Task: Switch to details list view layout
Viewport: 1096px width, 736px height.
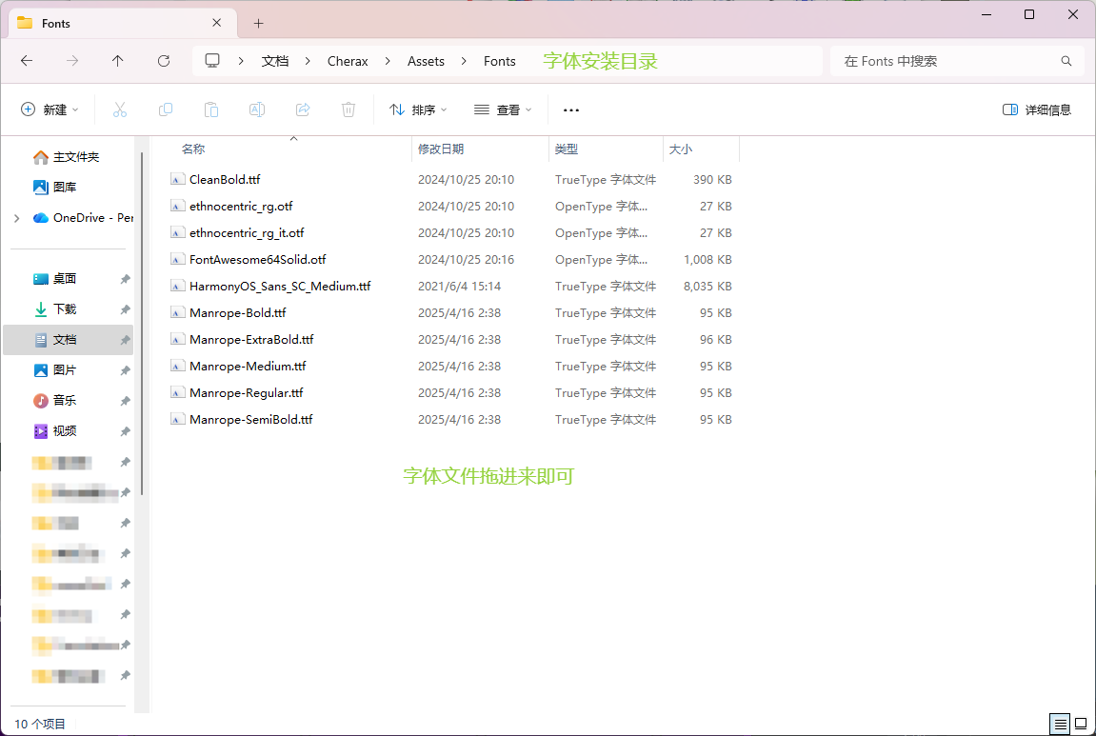Action: [1060, 725]
